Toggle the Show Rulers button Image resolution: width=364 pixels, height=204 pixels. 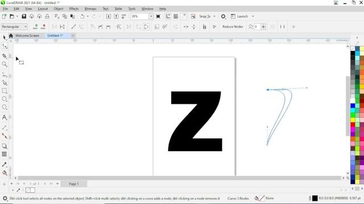[x=168, y=16]
